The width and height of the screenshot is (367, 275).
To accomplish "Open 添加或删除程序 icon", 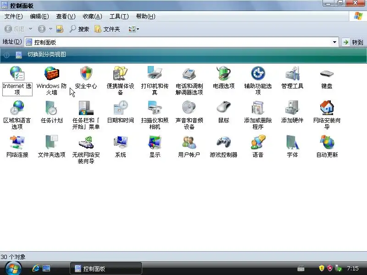I will (x=258, y=107).
